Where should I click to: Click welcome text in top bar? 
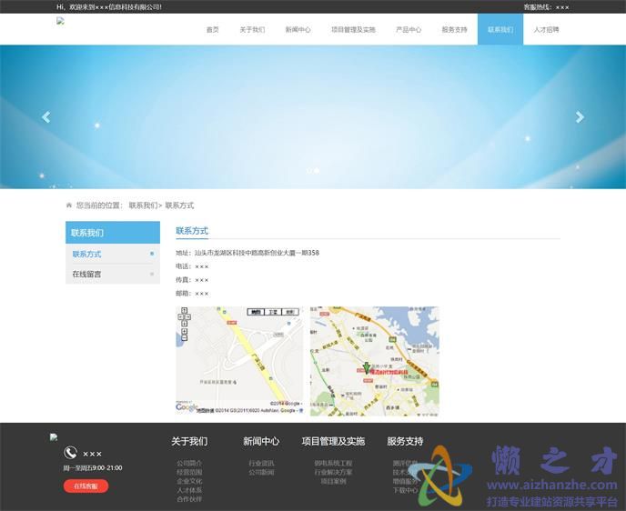(x=109, y=6)
